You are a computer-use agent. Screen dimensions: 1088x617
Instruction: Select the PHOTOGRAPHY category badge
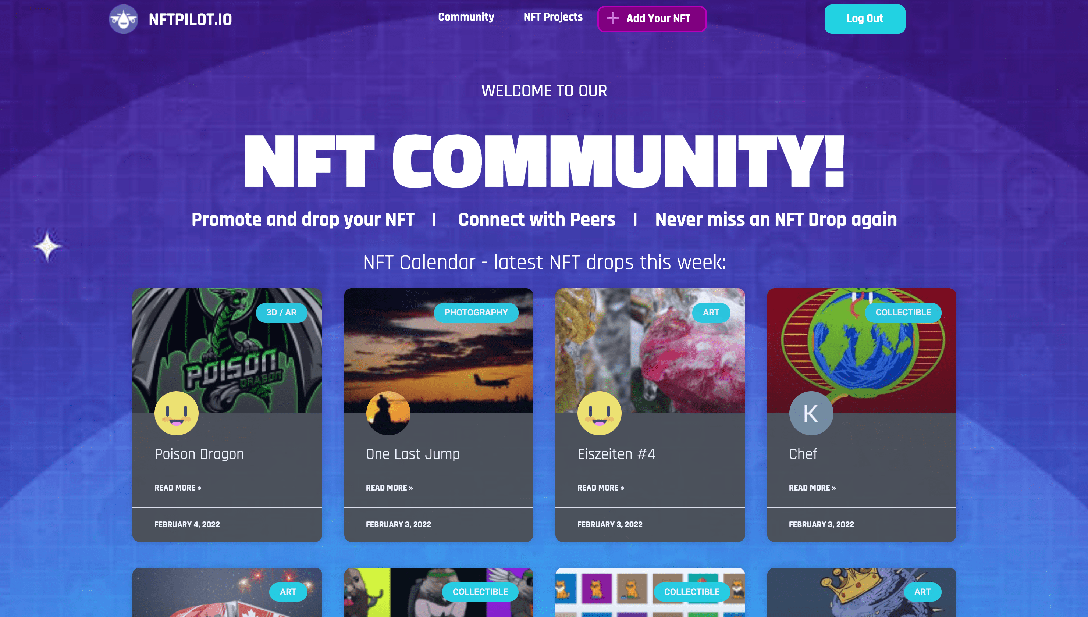click(476, 313)
